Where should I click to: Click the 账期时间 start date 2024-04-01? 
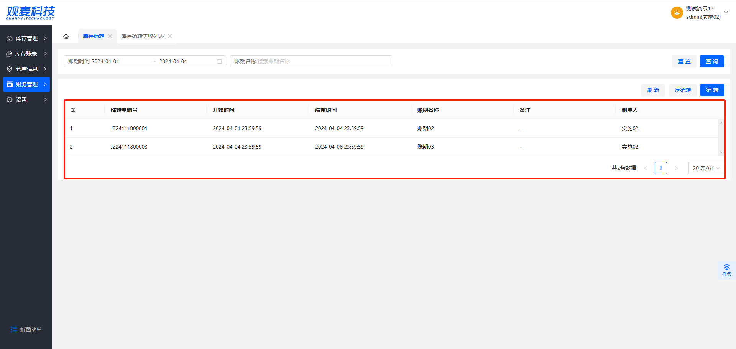[105, 61]
